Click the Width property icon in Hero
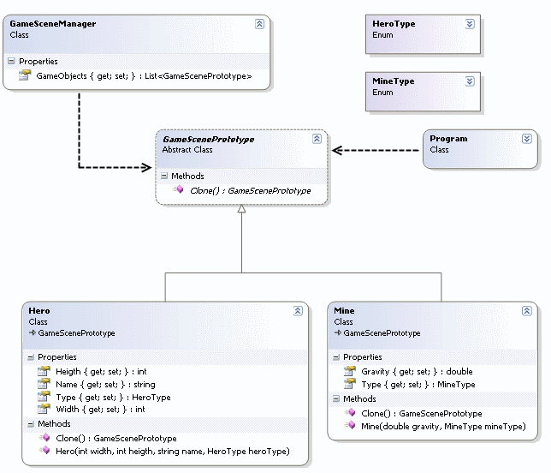 tap(44, 410)
